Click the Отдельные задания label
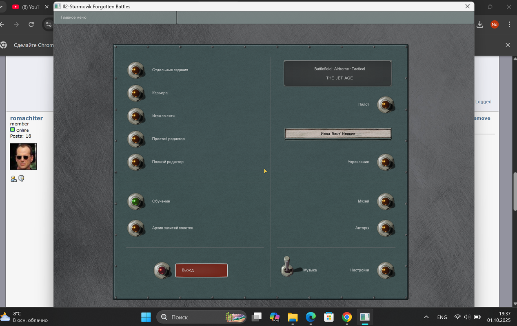The height and width of the screenshot is (326, 517). 170,70
